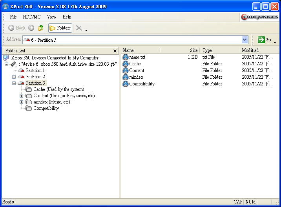Select Partition 2 label in tree
The image size is (281, 207).
pyautogui.click(x=35, y=77)
